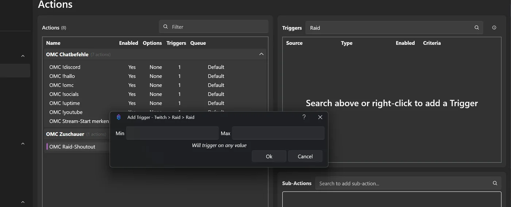Collapse the top left sidebar chevron
The height and width of the screenshot is (207, 511).
(23, 56)
